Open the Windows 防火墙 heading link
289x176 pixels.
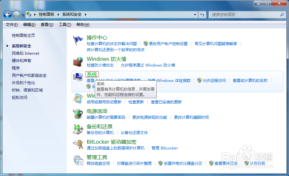pos(107,59)
